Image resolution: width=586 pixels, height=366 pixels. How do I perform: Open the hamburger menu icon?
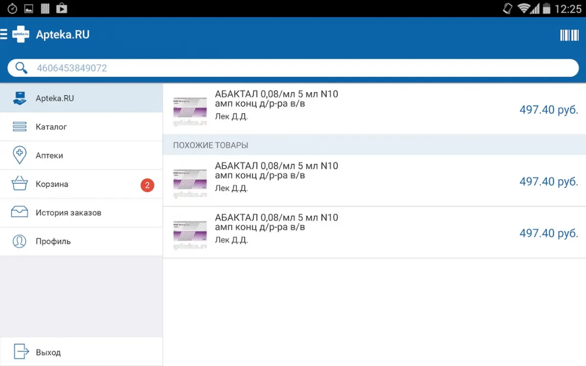pos(4,35)
